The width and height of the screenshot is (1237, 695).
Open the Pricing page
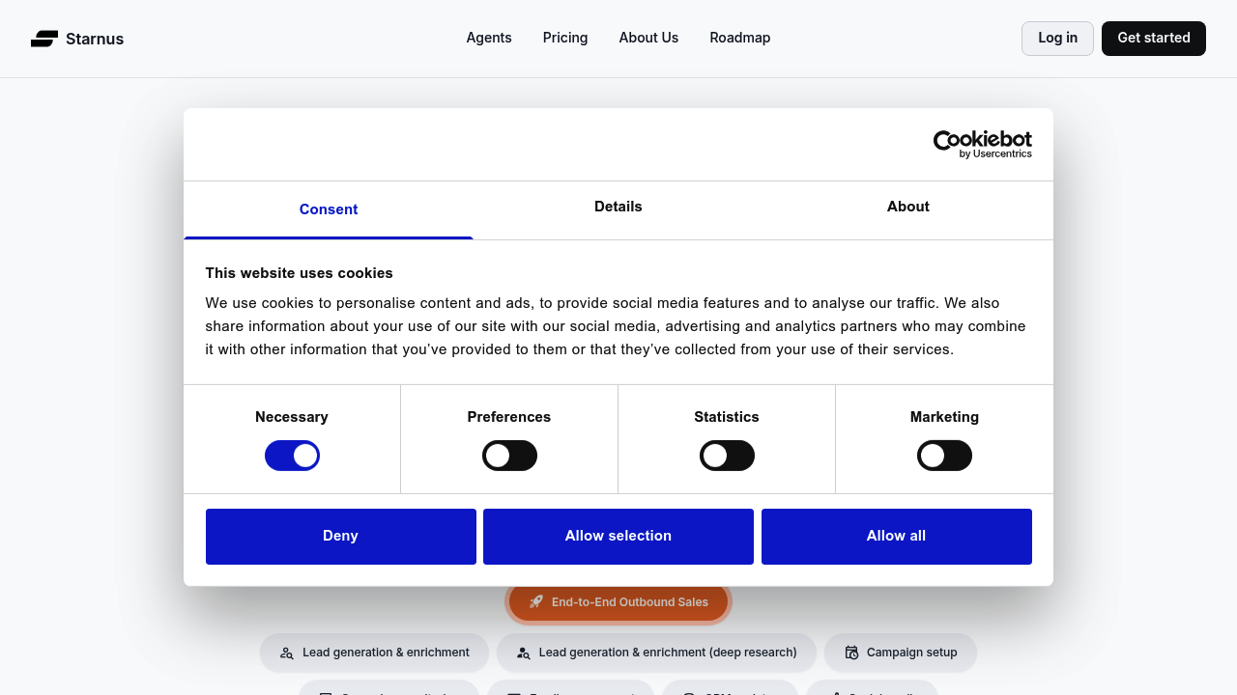click(x=565, y=38)
